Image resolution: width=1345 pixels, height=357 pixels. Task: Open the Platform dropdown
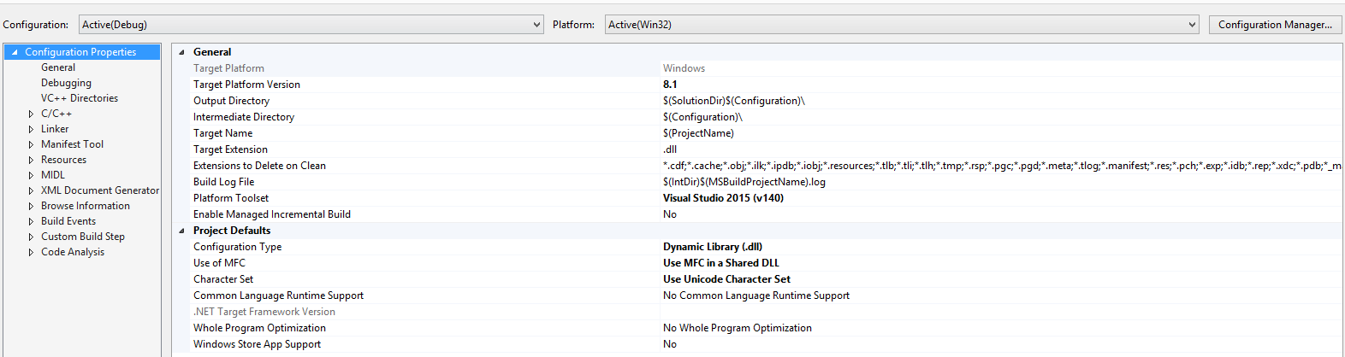click(x=902, y=25)
